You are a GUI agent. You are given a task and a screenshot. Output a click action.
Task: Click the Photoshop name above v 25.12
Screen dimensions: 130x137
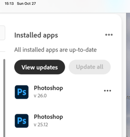click(49, 117)
